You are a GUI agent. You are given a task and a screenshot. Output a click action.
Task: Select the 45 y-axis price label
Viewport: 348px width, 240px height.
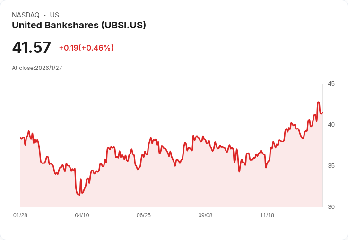331,84
